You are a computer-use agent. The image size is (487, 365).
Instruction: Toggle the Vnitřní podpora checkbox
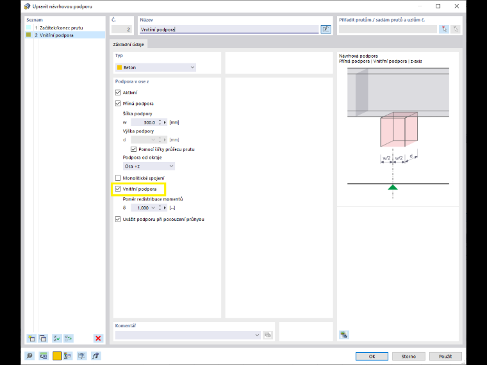[118, 189]
